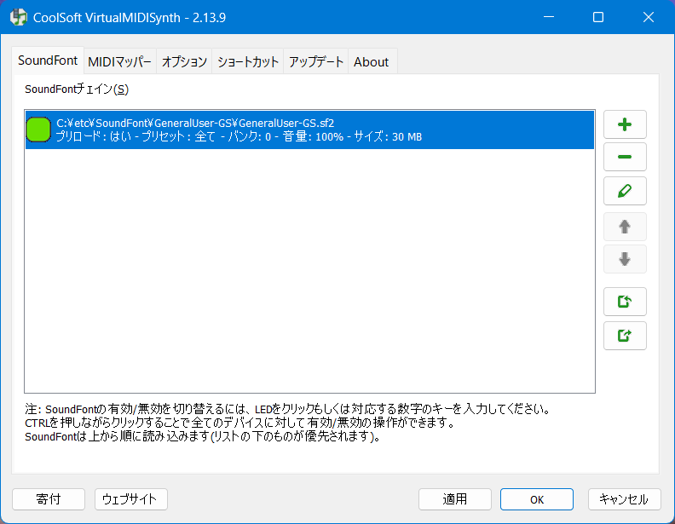Switch to the SoundFont tab
The width and height of the screenshot is (675, 524).
coord(48,60)
